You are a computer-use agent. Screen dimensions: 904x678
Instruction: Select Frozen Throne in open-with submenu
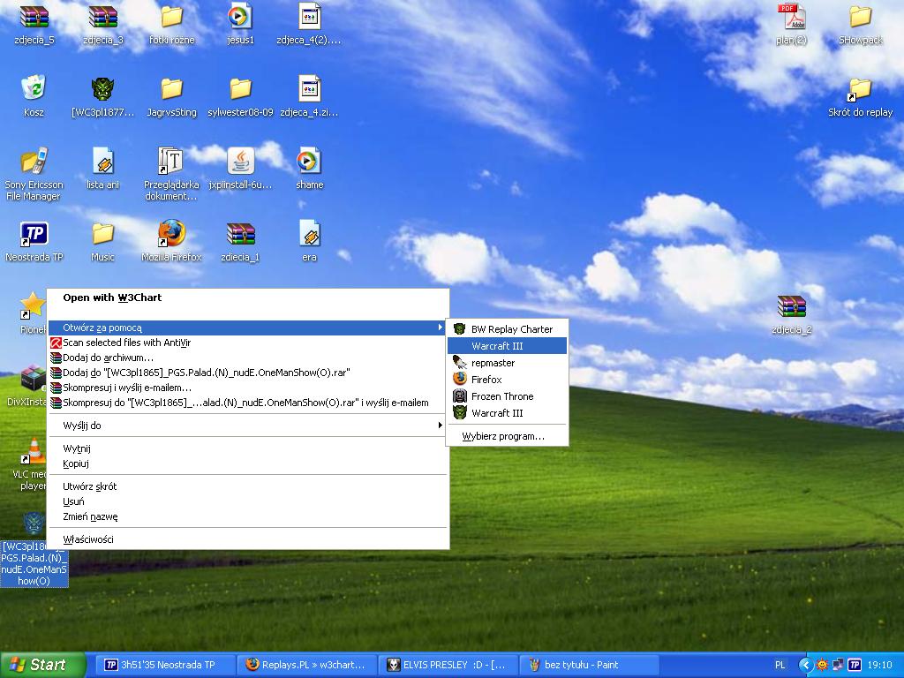click(501, 396)
